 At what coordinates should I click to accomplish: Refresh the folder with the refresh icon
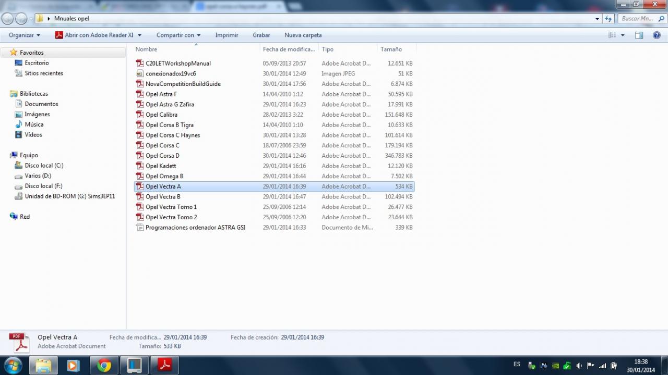click(x=608, y=19)
